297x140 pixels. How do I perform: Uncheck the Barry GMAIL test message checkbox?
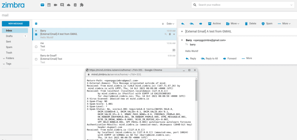(36, 34)
